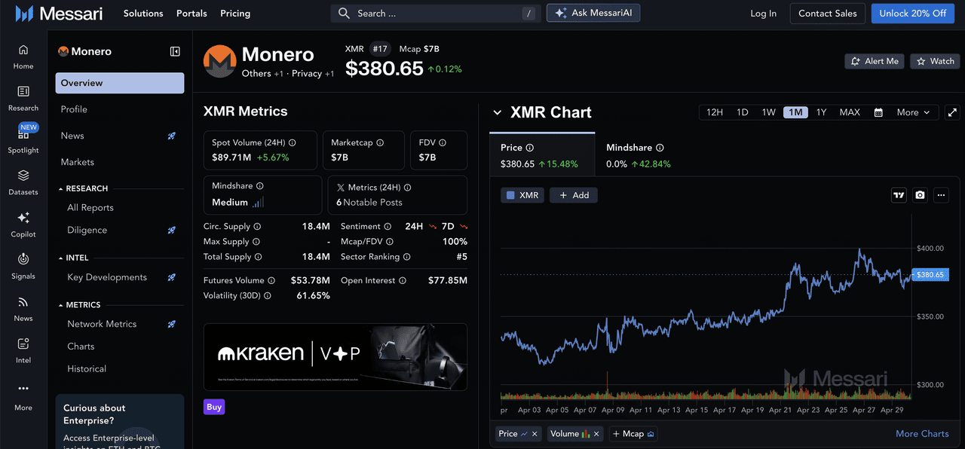The height and width of the screenshot is (449, 965).
Task: Click the chart three-dot options menu
Action: point(941,195)
